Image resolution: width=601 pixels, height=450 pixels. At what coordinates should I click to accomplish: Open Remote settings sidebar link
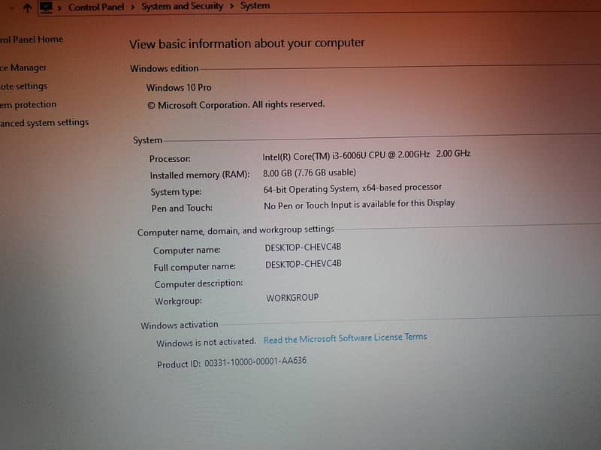24,86
